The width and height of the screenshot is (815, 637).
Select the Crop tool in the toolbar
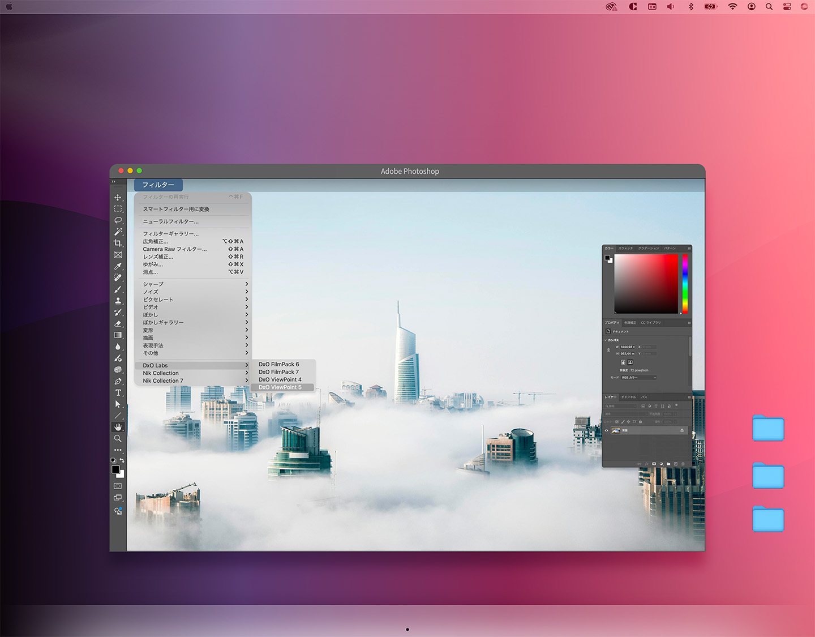pyautogui.click(x=118, y=243)
